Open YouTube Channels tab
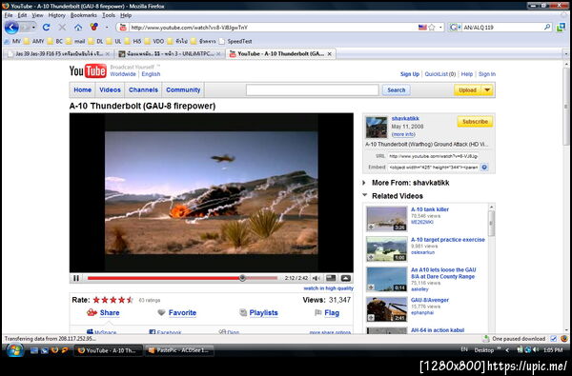 pyautogui.click(x=143, y=90)
